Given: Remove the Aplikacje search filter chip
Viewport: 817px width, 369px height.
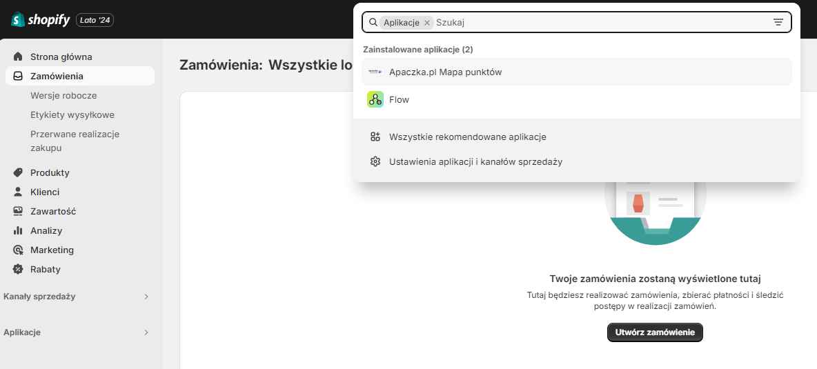Looking at the screenshot, I should 427,23.
